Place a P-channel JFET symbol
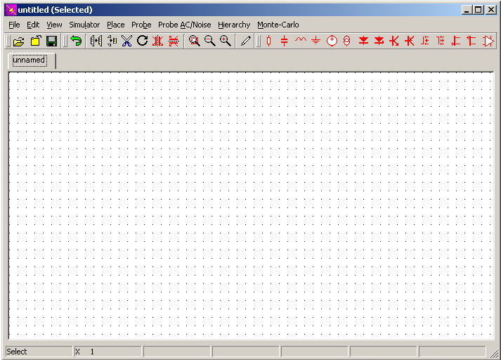The height and width of the screenshot is (360, 501). (471, 41)
